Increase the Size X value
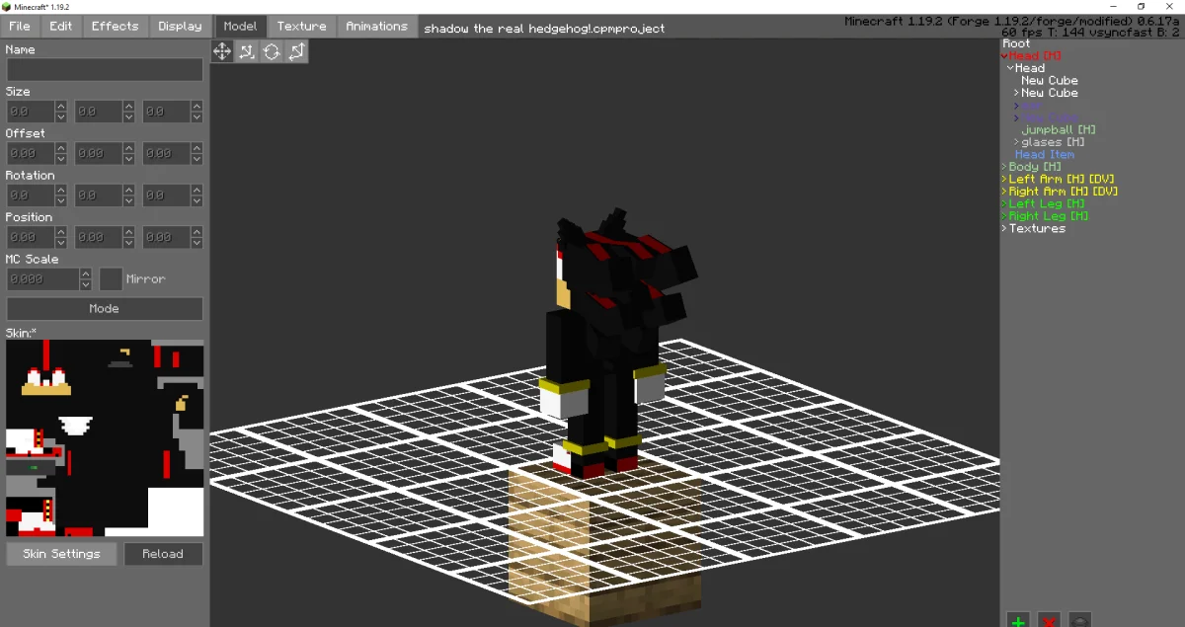 pyautogui.click(x=61, y=107)
